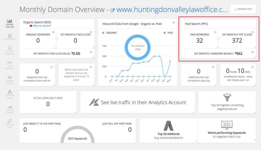
Task: Click the help icon beside Paid Keywords
Action: pyautogui.click(x=215, y=32)
